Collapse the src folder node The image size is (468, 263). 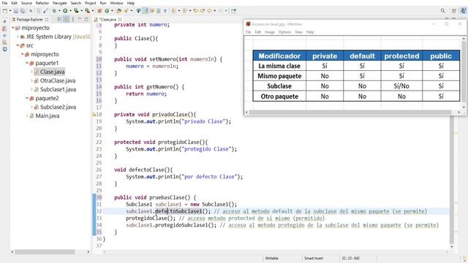(x=18, y=45)
